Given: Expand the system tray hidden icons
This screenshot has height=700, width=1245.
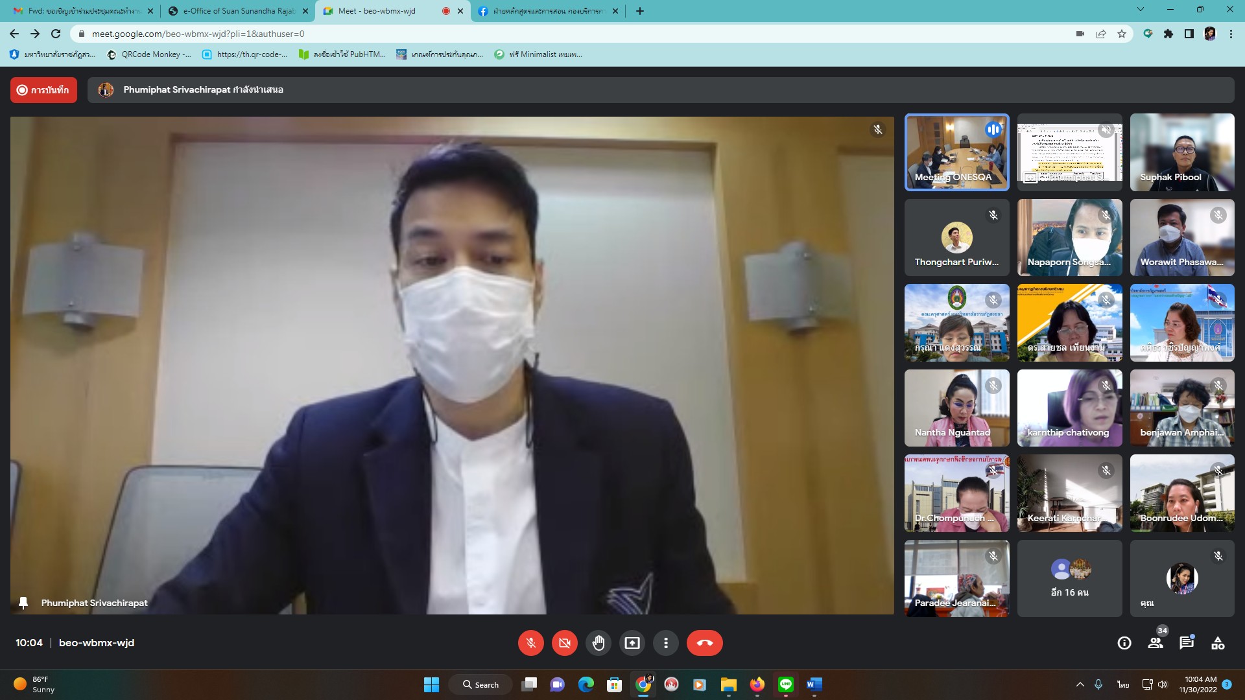Looking at the screenshot, I should click(x=1080, y=684).
